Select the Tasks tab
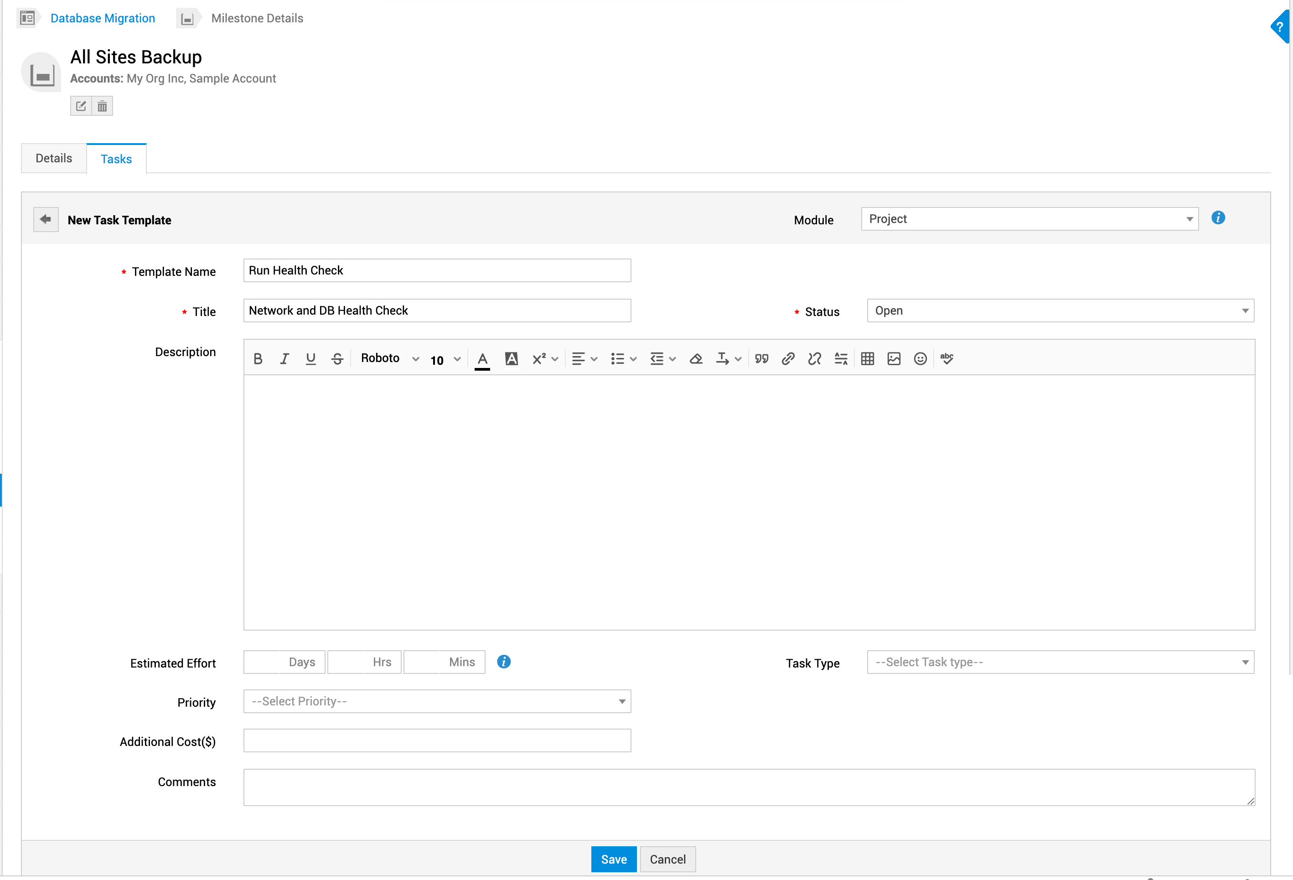 (116, 159)
